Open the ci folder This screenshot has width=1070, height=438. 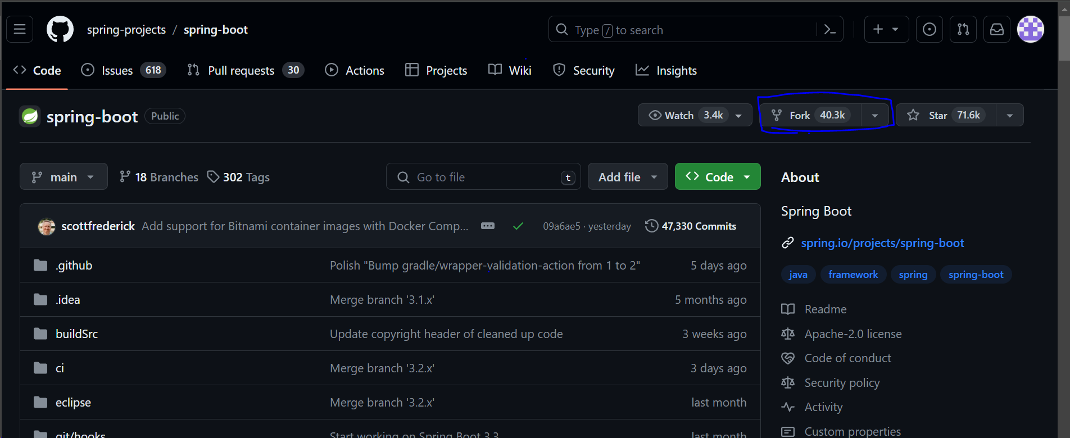60,368
